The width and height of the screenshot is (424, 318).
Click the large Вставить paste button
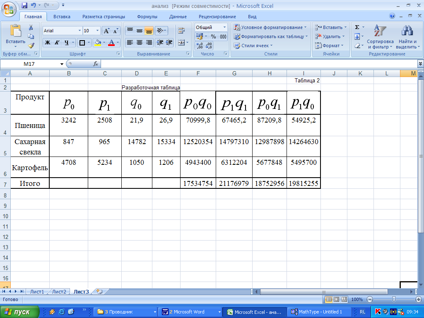[15, 36]
